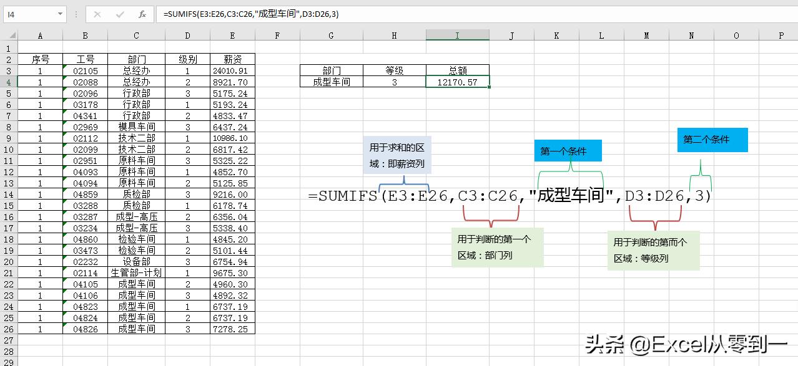Select the Name Box displaying I4
This screenshot has height=366, width=798.
tap(28, 14)
